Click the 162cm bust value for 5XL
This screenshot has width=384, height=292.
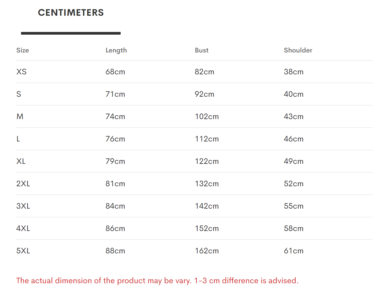pos(207,251)
